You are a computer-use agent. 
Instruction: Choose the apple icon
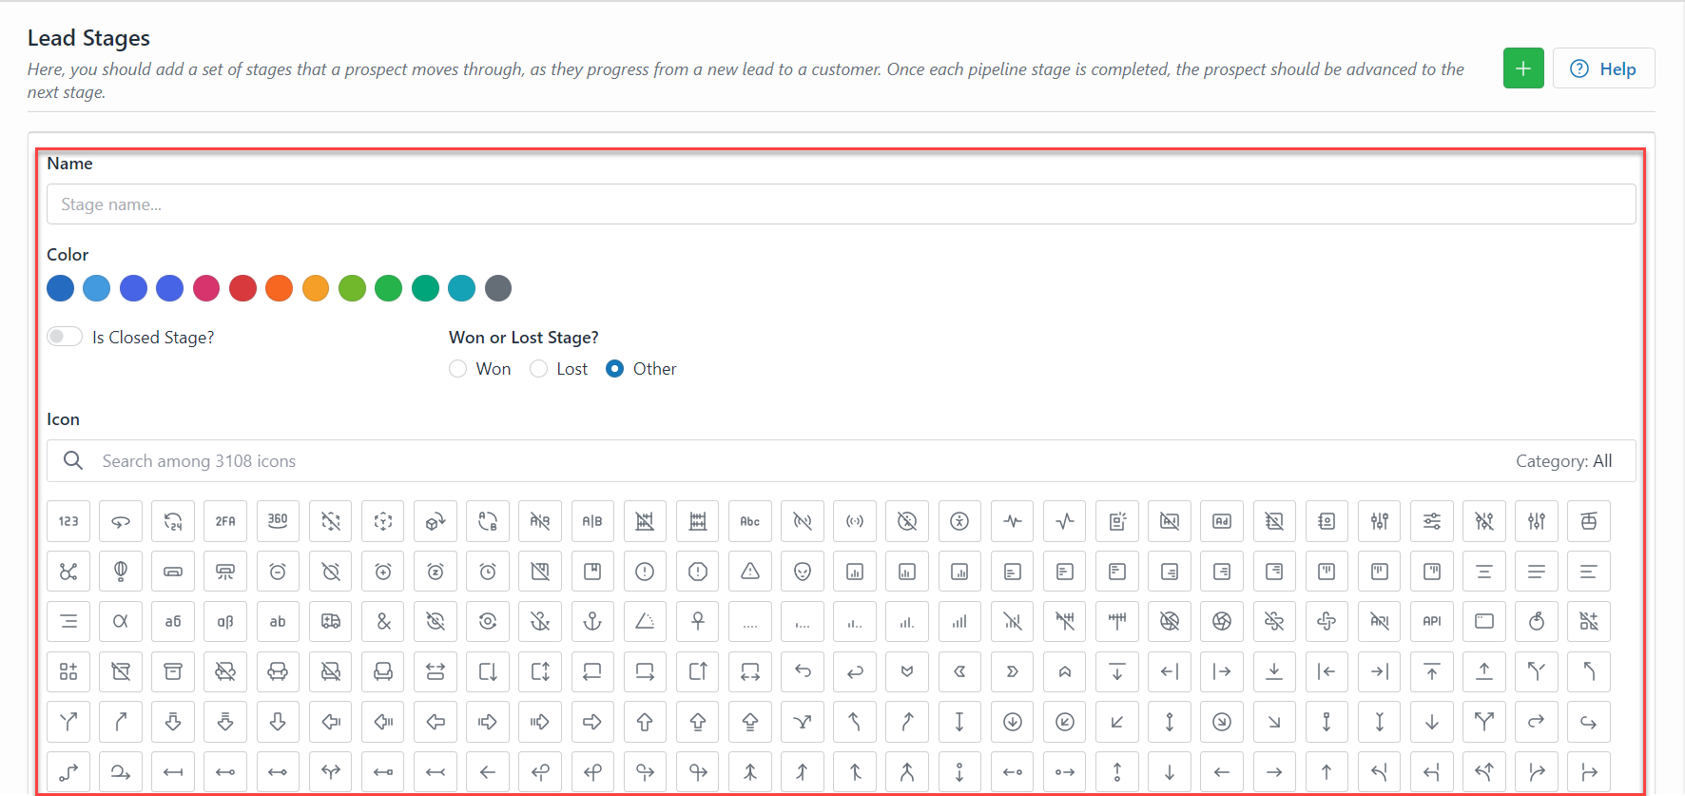point(1537,622)
